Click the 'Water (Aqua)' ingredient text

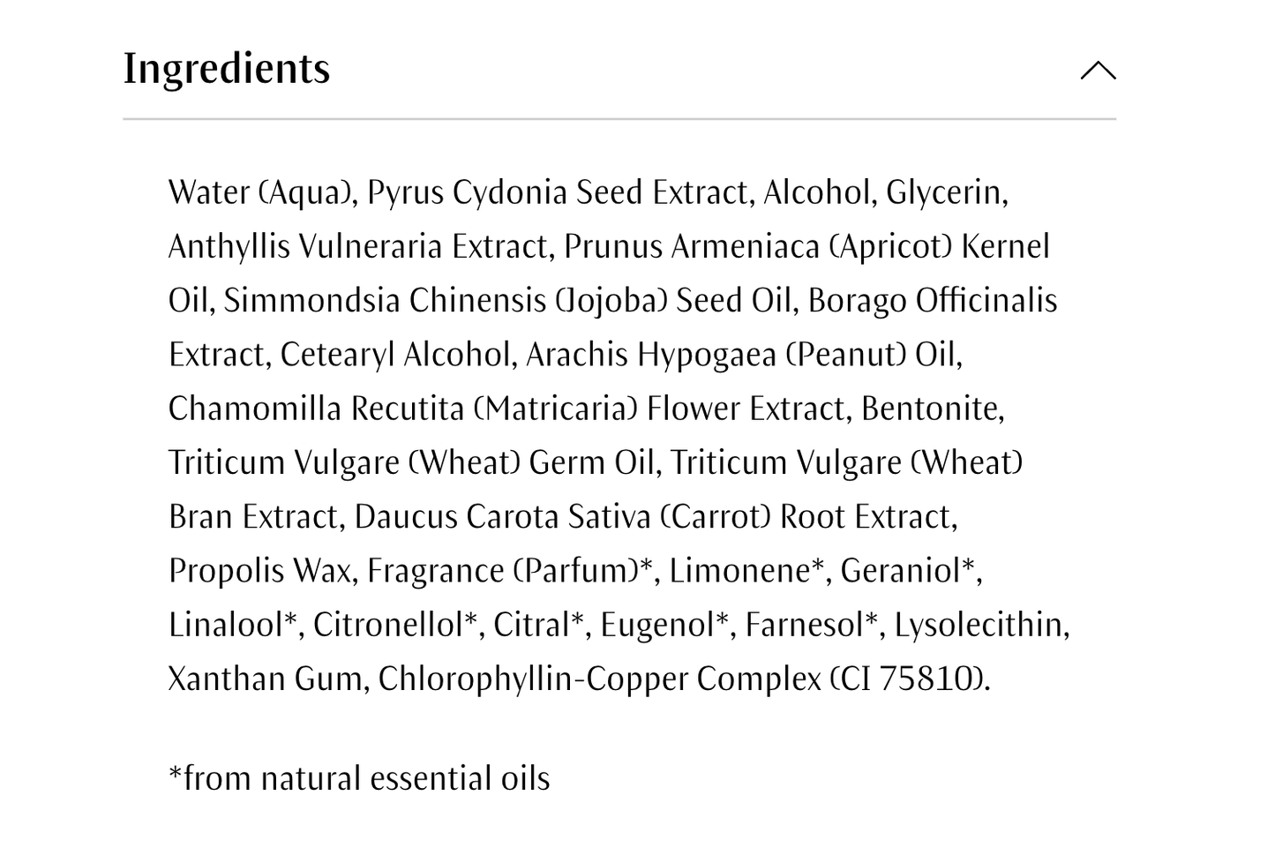pos(261,192)
